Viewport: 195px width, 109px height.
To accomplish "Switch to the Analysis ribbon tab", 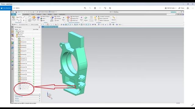I will (x=39, y=14).
